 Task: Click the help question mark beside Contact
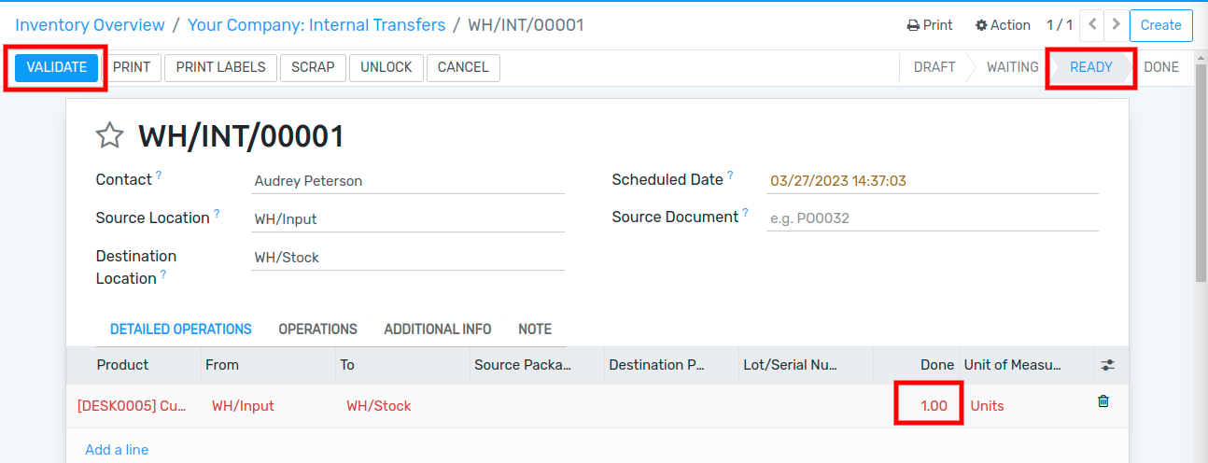pyautogui.click(x=159, y=175)
